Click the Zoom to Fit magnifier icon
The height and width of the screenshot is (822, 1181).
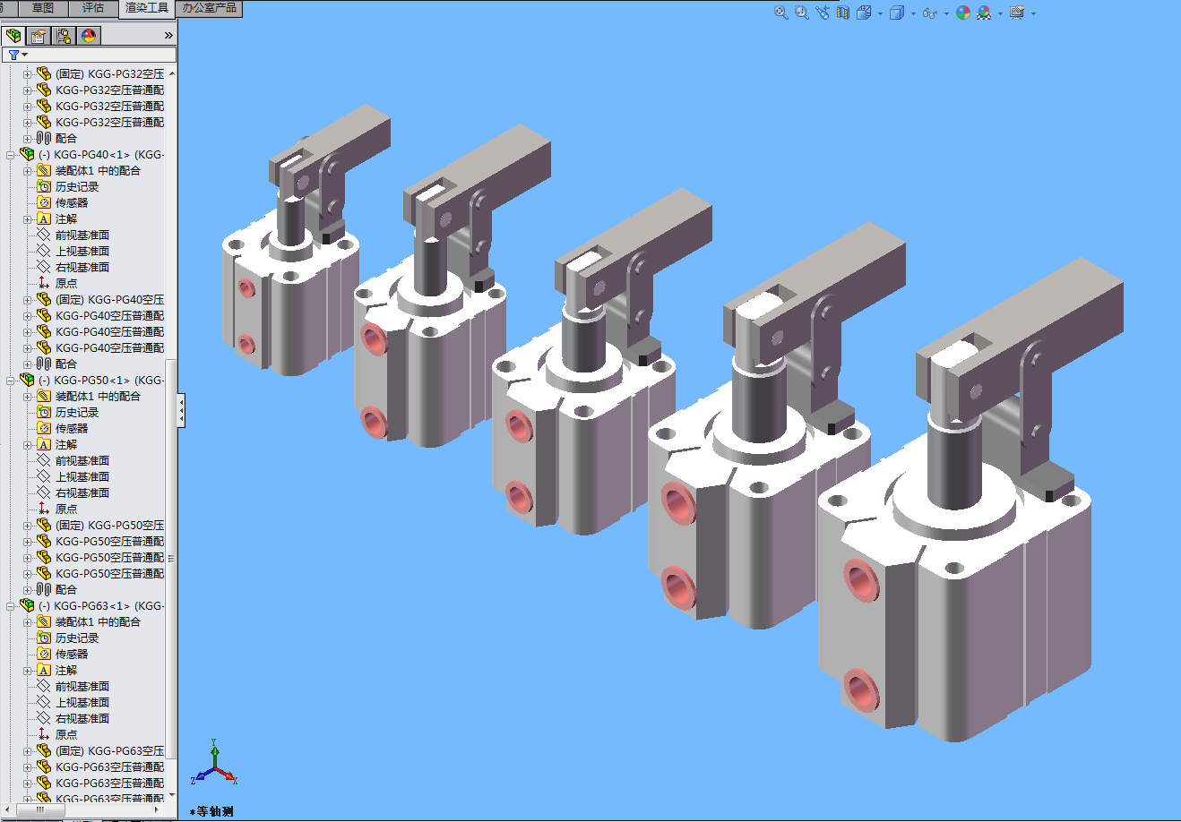pyautogui.click(x=780, y=13)
